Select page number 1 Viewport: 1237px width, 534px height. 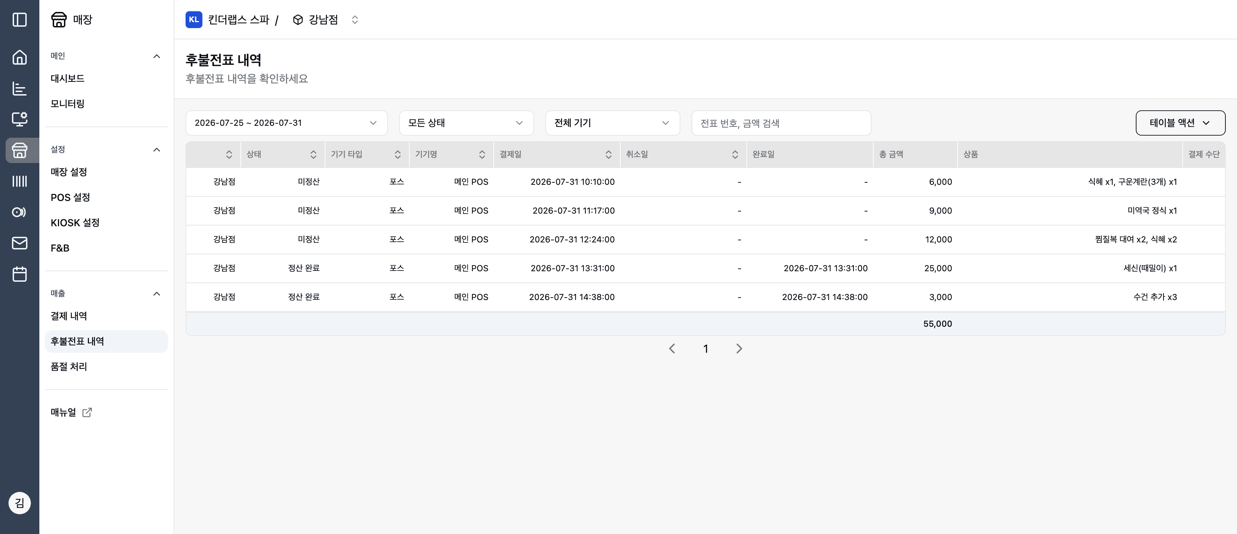(x=705, y=349)
